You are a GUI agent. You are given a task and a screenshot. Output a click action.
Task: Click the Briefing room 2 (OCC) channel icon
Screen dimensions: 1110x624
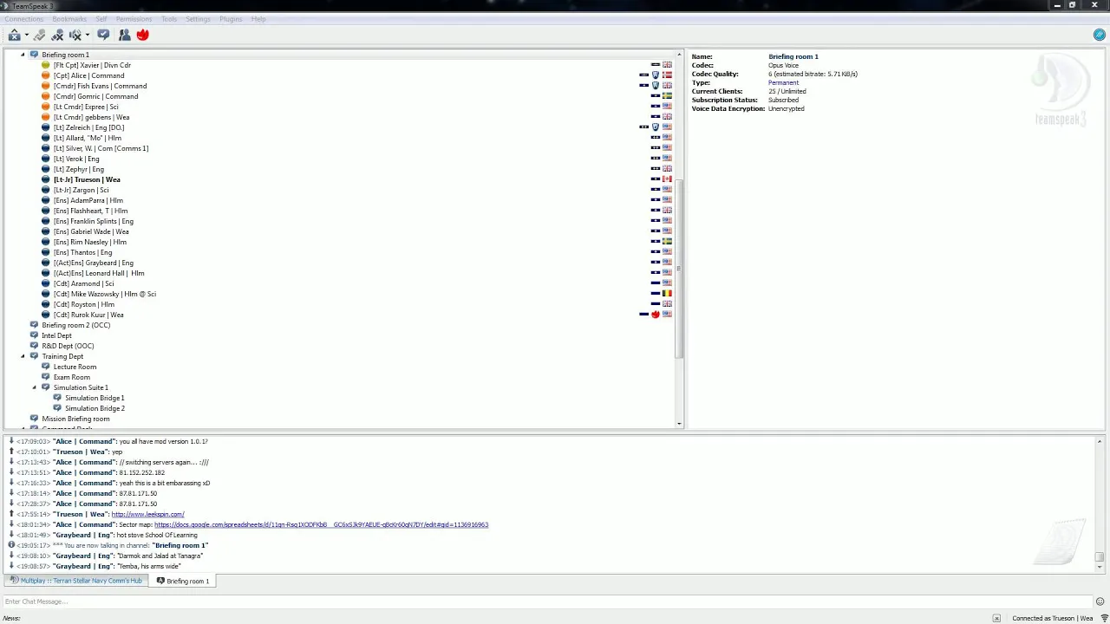34,325
